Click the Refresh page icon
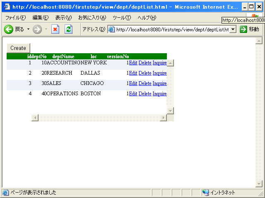The image size is (265, 198). pos(68,29)
